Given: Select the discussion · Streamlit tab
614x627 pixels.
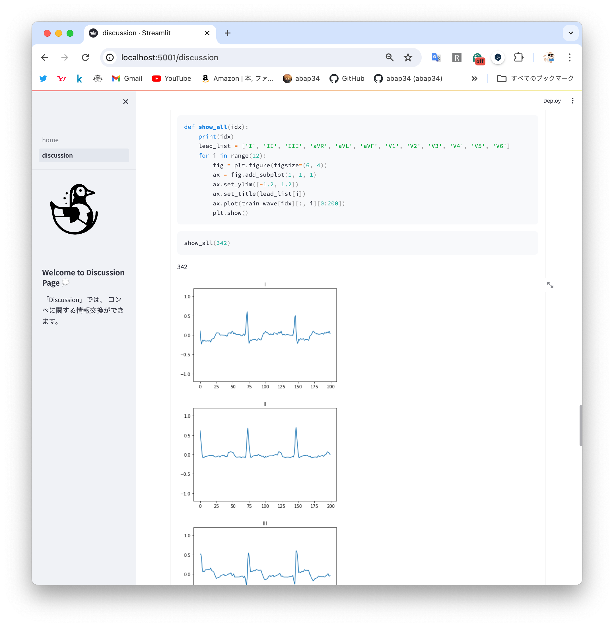Looking at the screenshot, I should click(150, 33).
